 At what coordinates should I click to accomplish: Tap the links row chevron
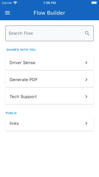86,123
